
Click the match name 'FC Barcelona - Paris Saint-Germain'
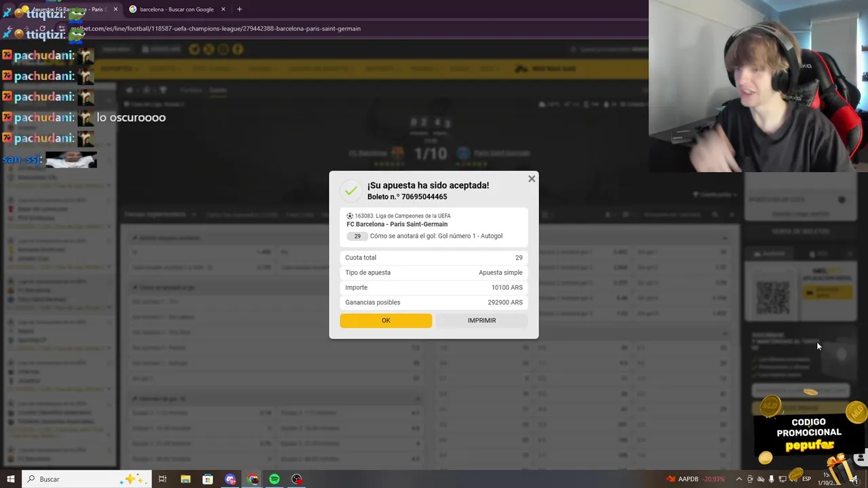tap(397, 224)
